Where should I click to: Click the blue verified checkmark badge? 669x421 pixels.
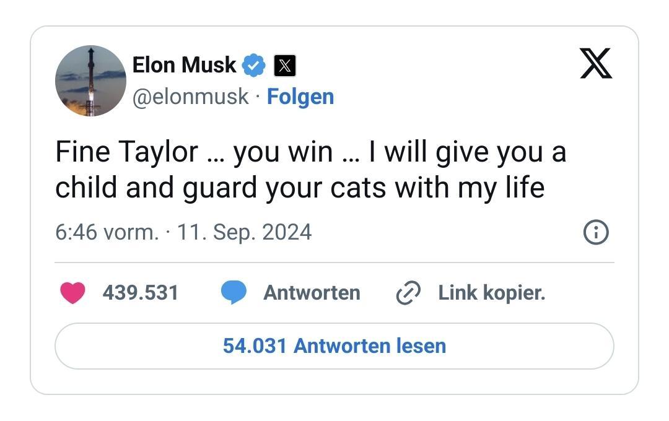(x=253, y=65)
